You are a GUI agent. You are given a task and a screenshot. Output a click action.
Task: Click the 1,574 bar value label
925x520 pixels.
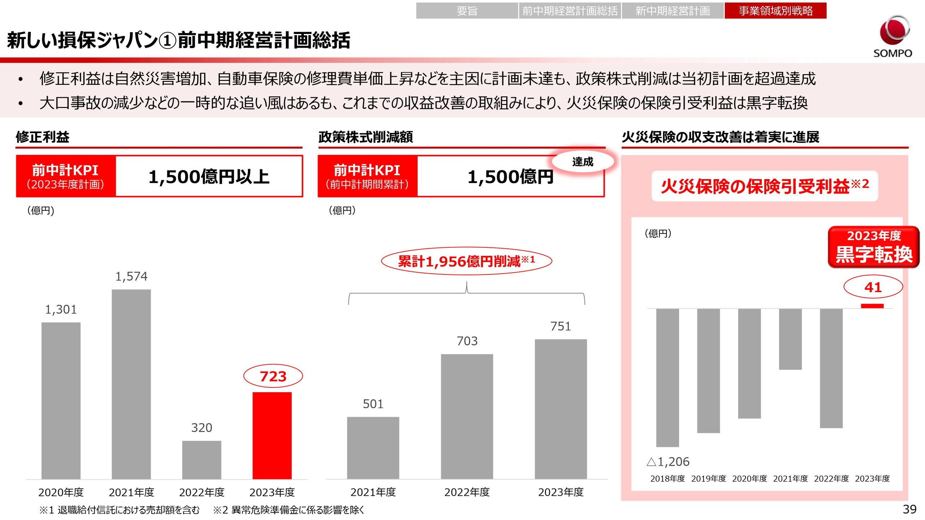point(131,277)
